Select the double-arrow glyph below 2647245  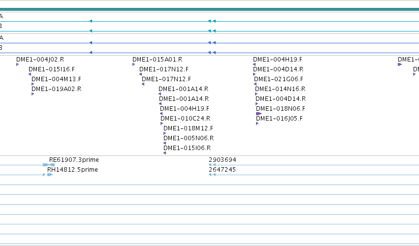(x=212, y=175)
